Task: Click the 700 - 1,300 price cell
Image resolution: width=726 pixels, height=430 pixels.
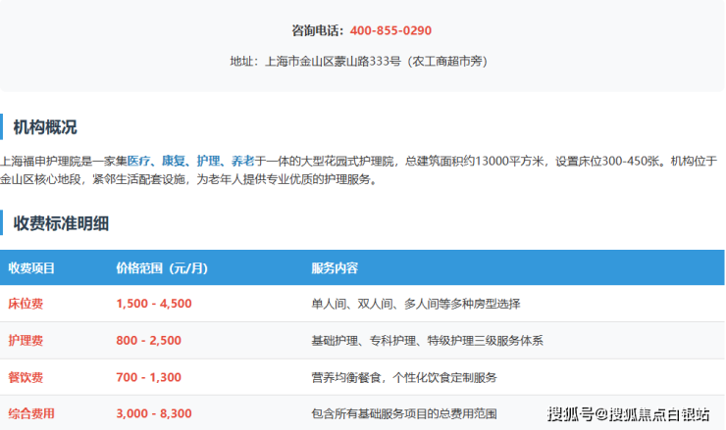Action: click(x=148, y=377)
